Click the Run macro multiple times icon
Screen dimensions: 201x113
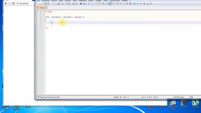tap(127, 4)
